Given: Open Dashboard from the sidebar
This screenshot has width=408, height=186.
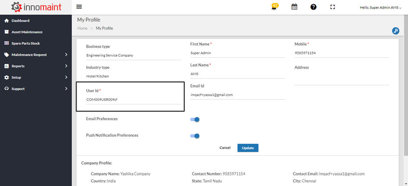Looking at the screenshot, I should 20,20.
